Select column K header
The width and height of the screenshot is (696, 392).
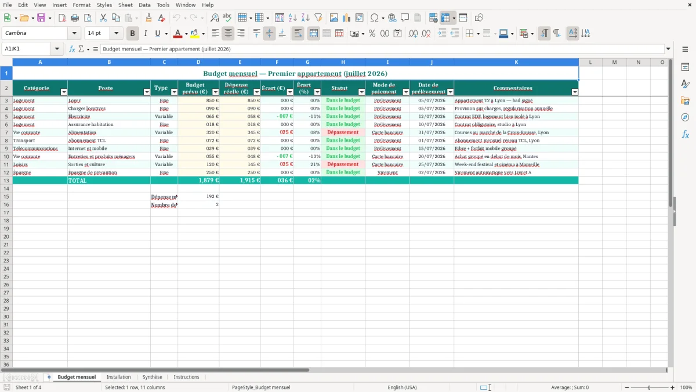[x=516, y=62]
